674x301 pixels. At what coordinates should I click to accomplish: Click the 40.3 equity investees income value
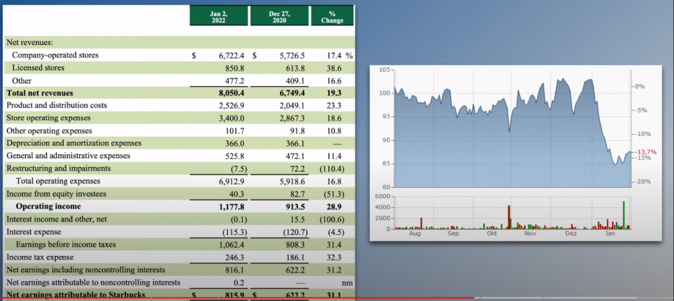tap(237, 194)
